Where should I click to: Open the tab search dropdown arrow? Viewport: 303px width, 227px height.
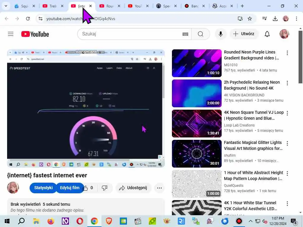click(6, 6)
